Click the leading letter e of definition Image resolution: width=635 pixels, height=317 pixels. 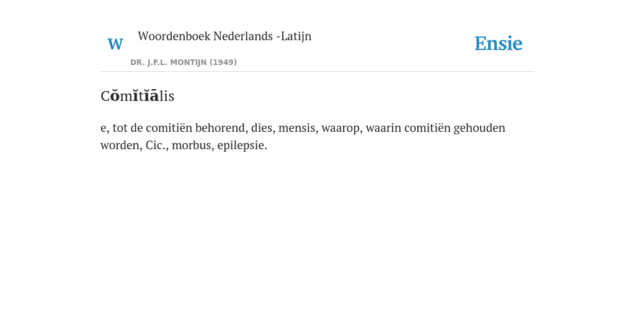(x=104, y=129)
